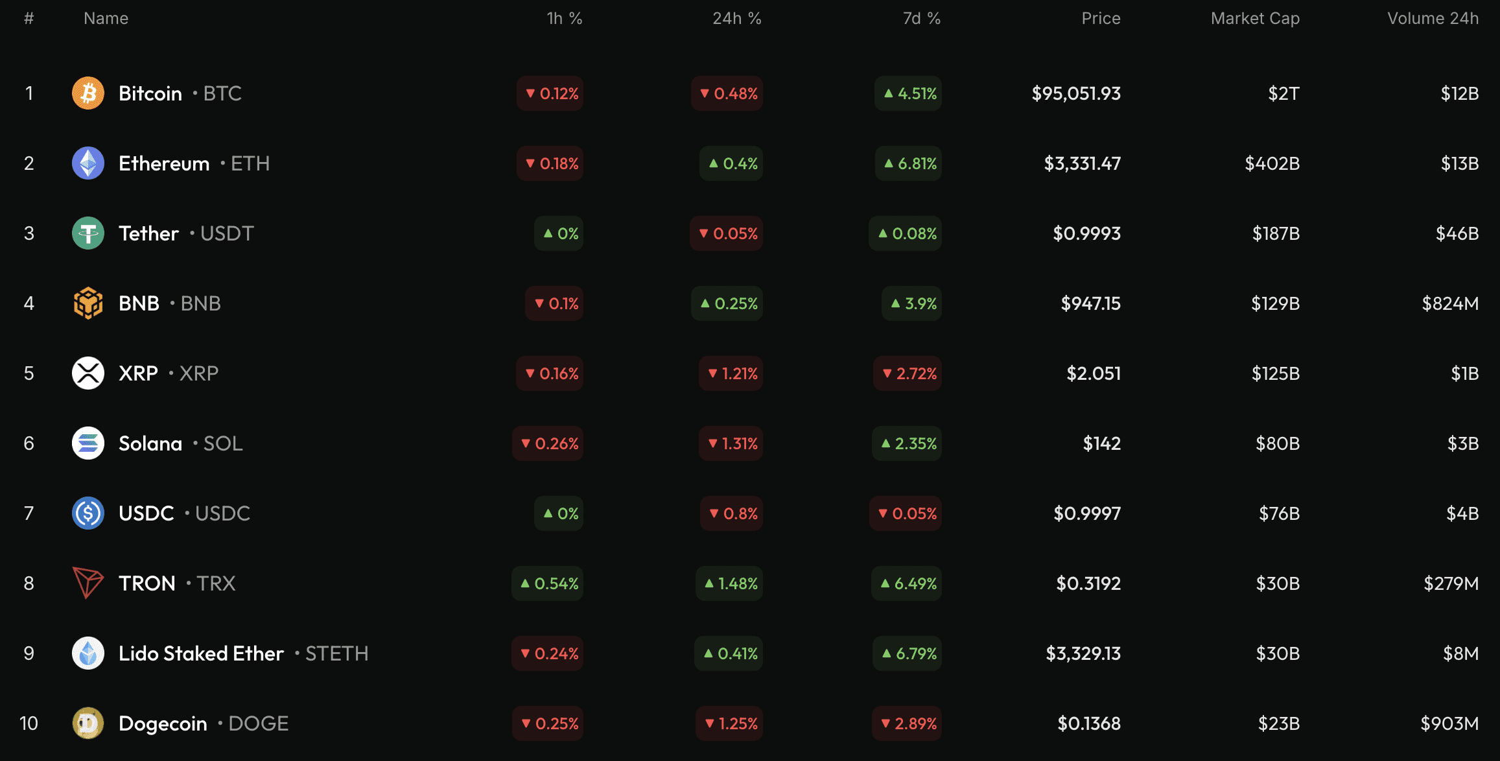Sort table by Volume 24h header
Viewport: 1500px width, 761px height.
1433,18
